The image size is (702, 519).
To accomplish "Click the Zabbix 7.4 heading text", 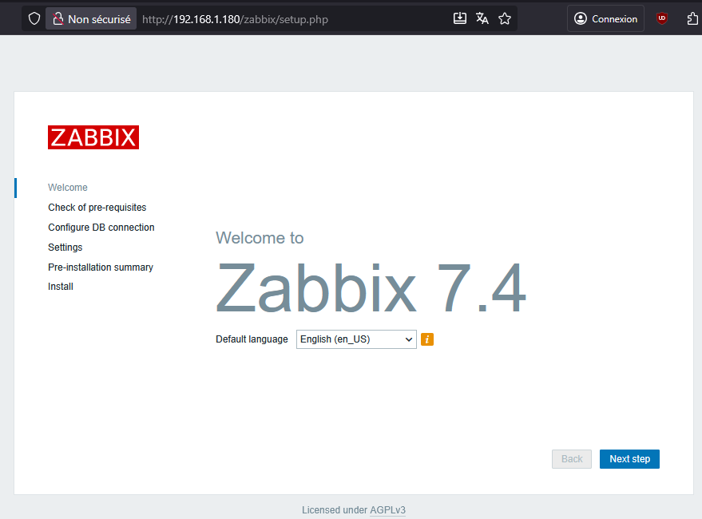I will [x=371, y=288].
